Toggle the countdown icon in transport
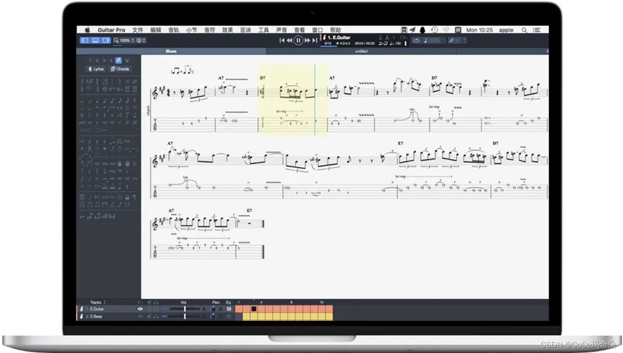This screenshot has width=623, height=353. (381, 37)
